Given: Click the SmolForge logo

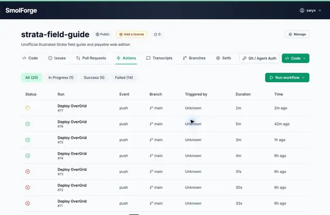Looking at the screenshot, I should 21,10.
